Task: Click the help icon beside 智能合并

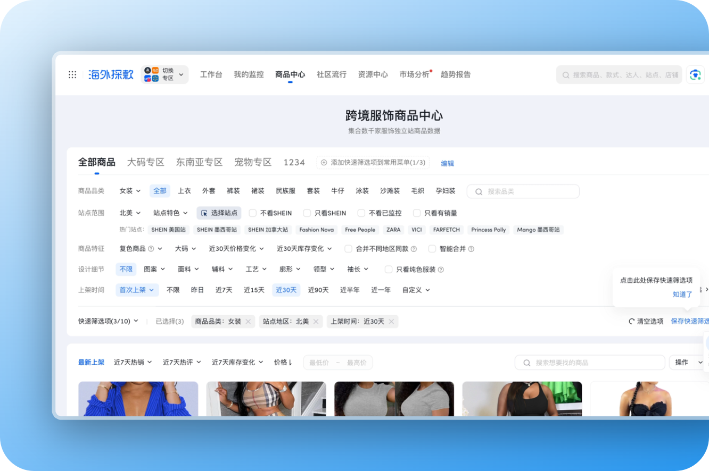Action: point(471,249)
